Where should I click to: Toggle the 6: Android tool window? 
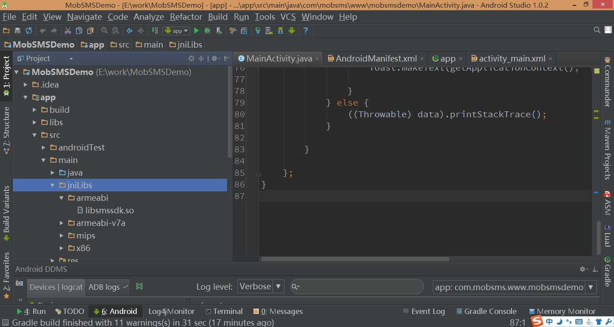click(x=116, y=311)
